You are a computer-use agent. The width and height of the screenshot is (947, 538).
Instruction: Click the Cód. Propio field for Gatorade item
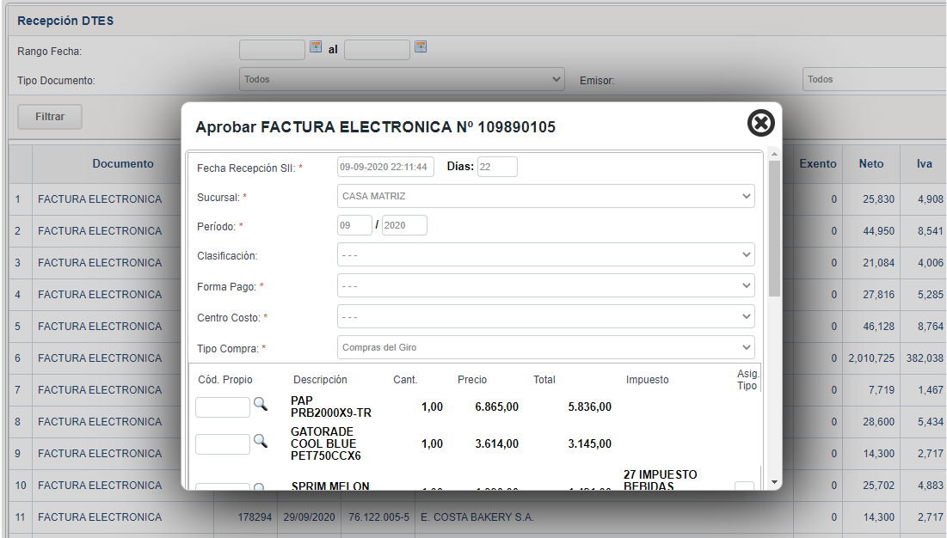coord(222,443)
